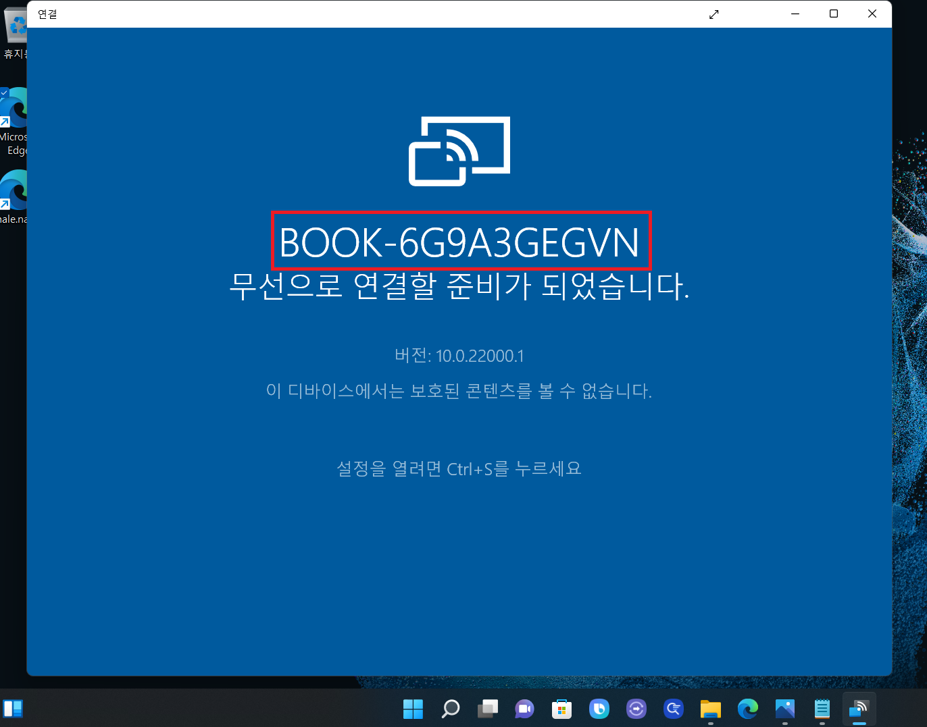The width and height of the screenshot is (927, 727).
Task: Close the 연결 window
Action: coord(872,14)
